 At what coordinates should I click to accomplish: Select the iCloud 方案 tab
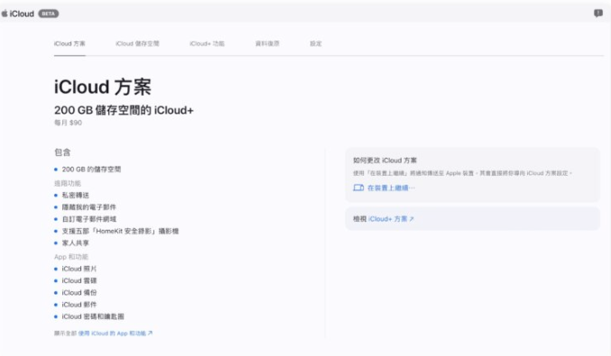pyautogui.click(x=69, y=43)
